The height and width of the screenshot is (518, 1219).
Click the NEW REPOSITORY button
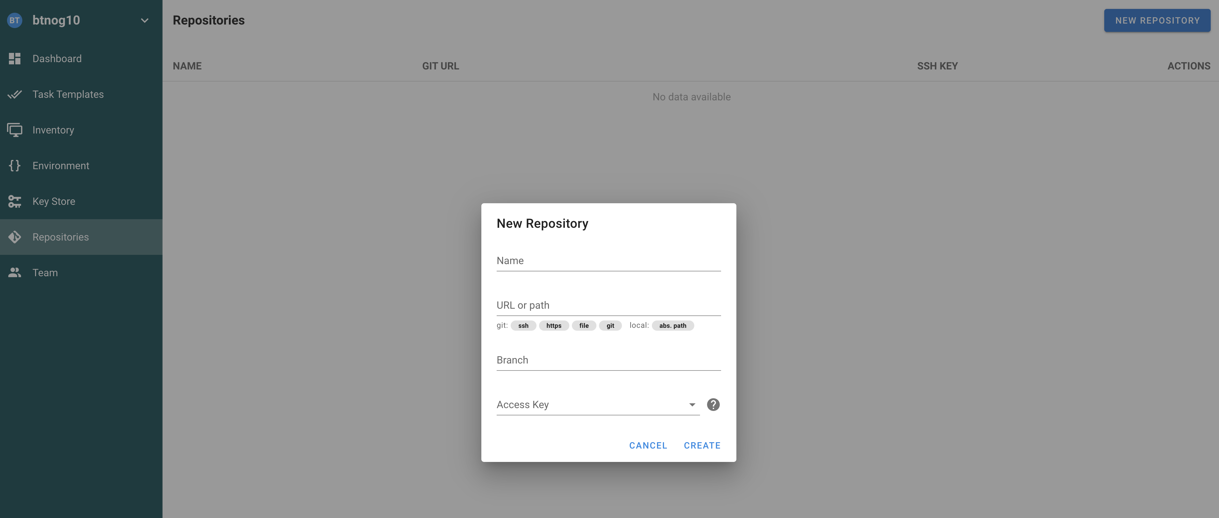(1157, 20)
